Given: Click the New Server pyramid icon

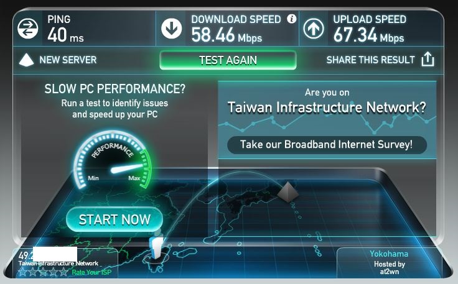Looking at the screenshot, I should (26, 60).
